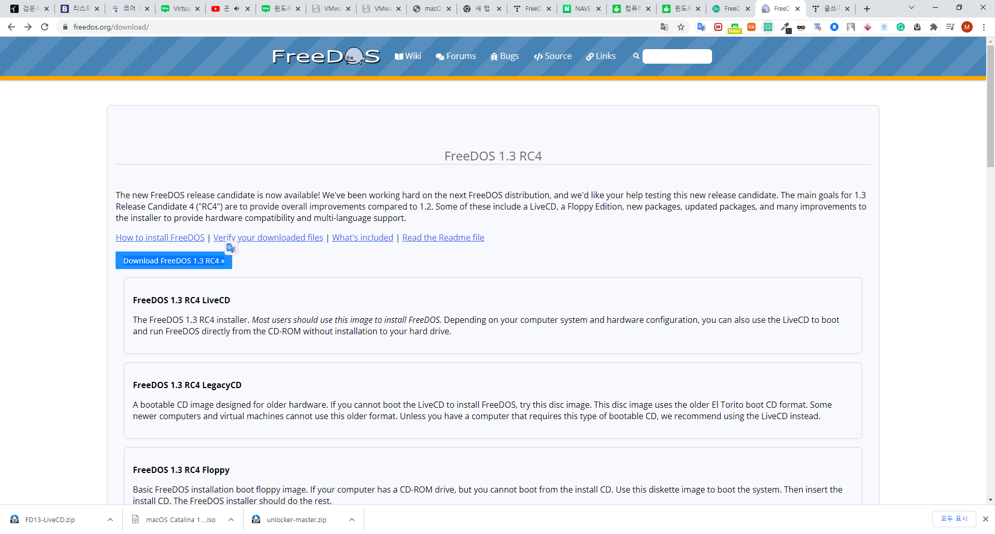Switch to the macOS tab
995x534 pixels.
(432, 9)
